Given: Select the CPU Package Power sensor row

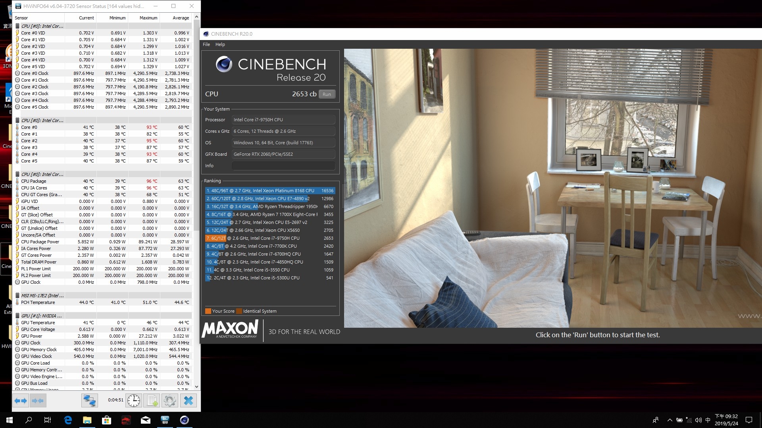Looking at the screenshot, I should tap(102, 242).
